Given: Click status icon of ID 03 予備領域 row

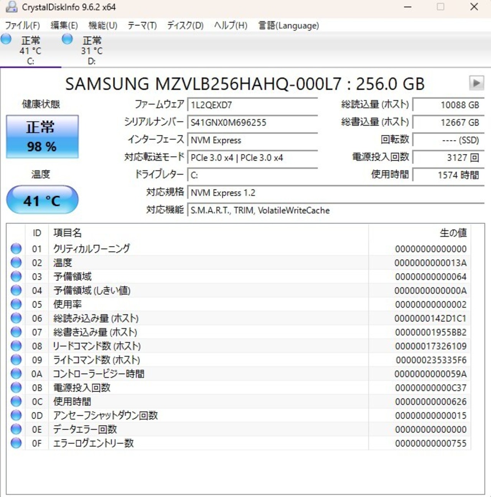Looking at the screenshot, I should [16, 276].
